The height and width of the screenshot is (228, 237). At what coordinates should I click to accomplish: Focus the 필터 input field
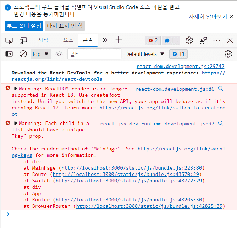tap(94, 54)
